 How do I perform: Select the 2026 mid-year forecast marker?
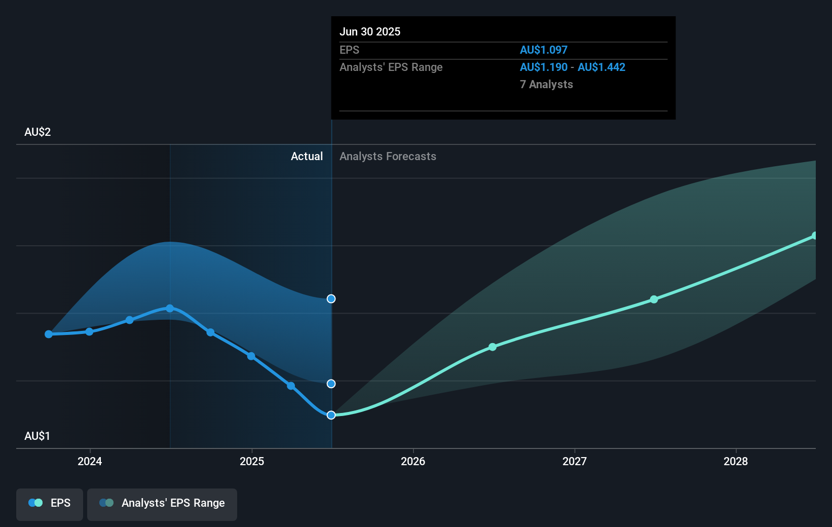(492, 347)
